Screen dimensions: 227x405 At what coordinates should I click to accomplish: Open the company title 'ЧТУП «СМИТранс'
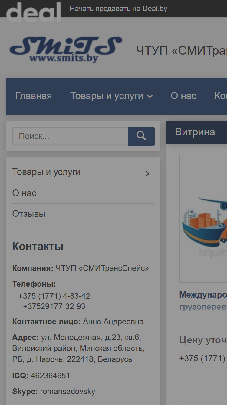point(181,50)
